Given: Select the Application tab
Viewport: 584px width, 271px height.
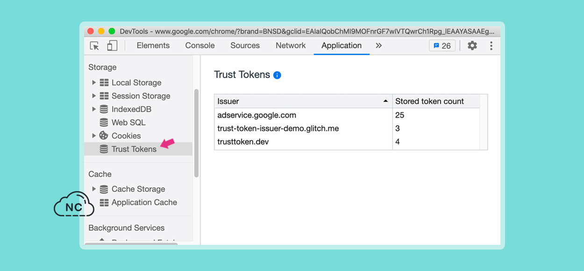Looking at the screenshot, I should [x=342, y=45].
